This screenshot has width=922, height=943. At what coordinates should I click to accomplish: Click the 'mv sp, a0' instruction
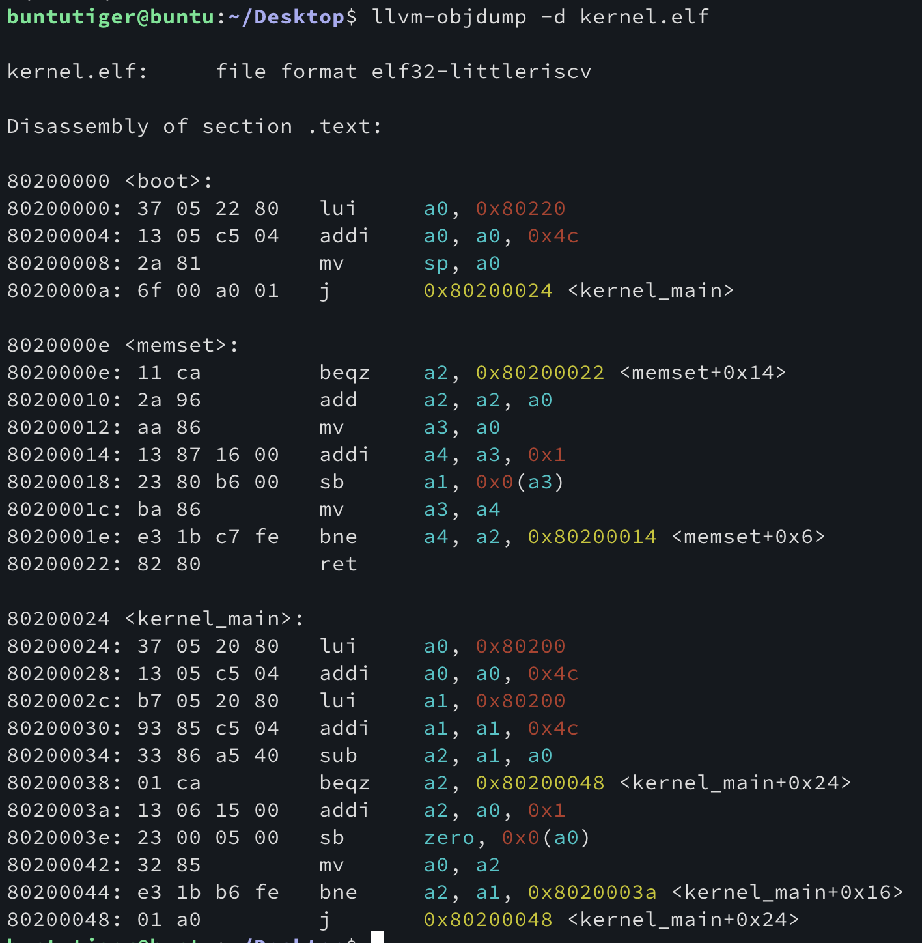(x=410, y=263)
